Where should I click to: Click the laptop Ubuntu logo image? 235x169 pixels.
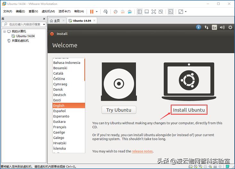[x=189, y=82]
